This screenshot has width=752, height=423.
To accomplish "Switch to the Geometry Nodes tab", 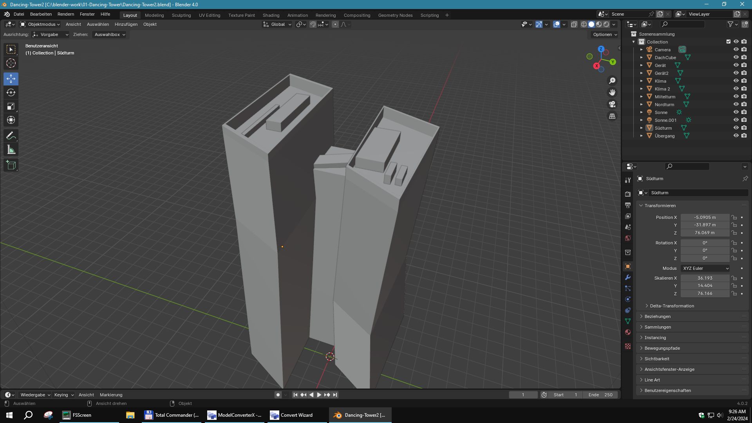I will [x=395, y=15].
